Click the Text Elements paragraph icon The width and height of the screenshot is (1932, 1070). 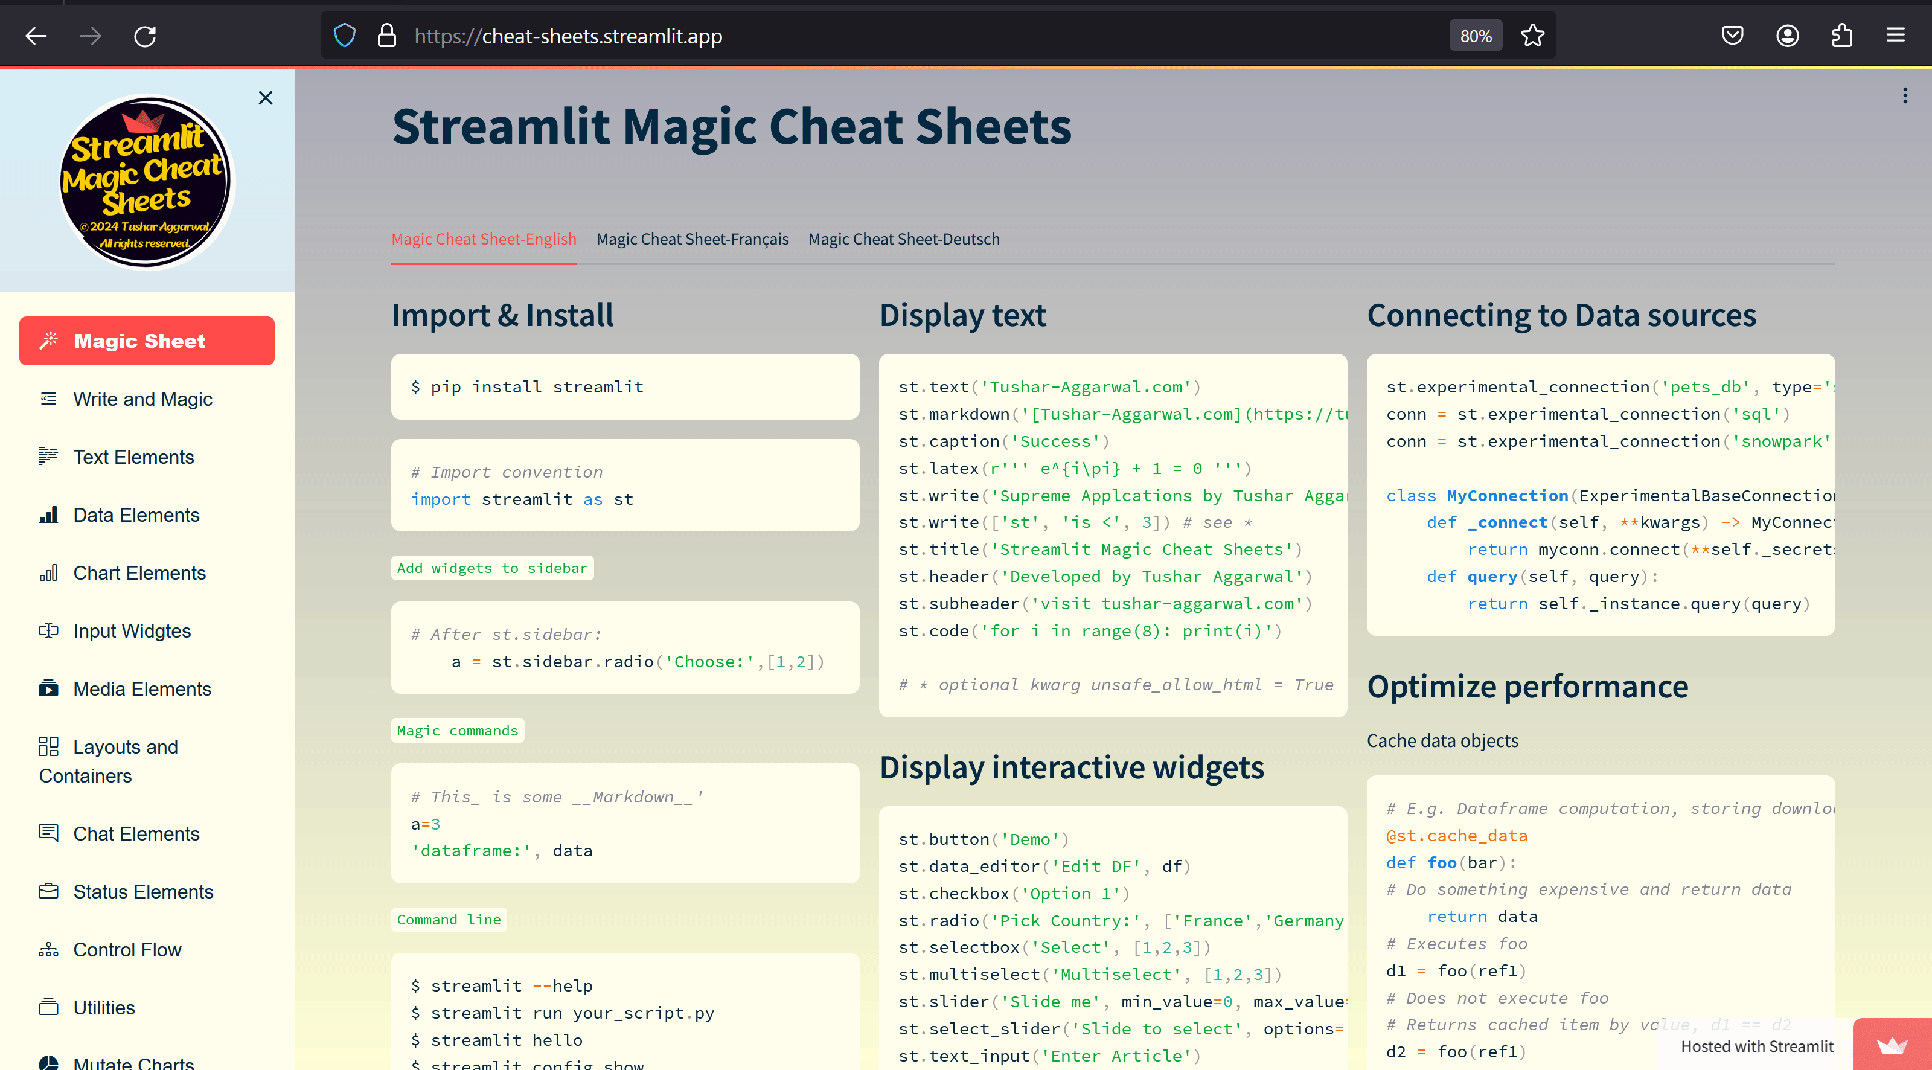(49, 457)
